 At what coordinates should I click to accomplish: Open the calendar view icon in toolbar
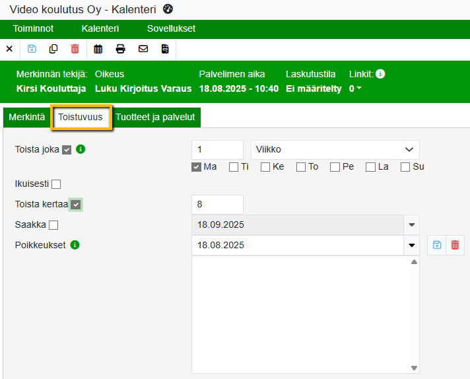(x=98, y=49)
